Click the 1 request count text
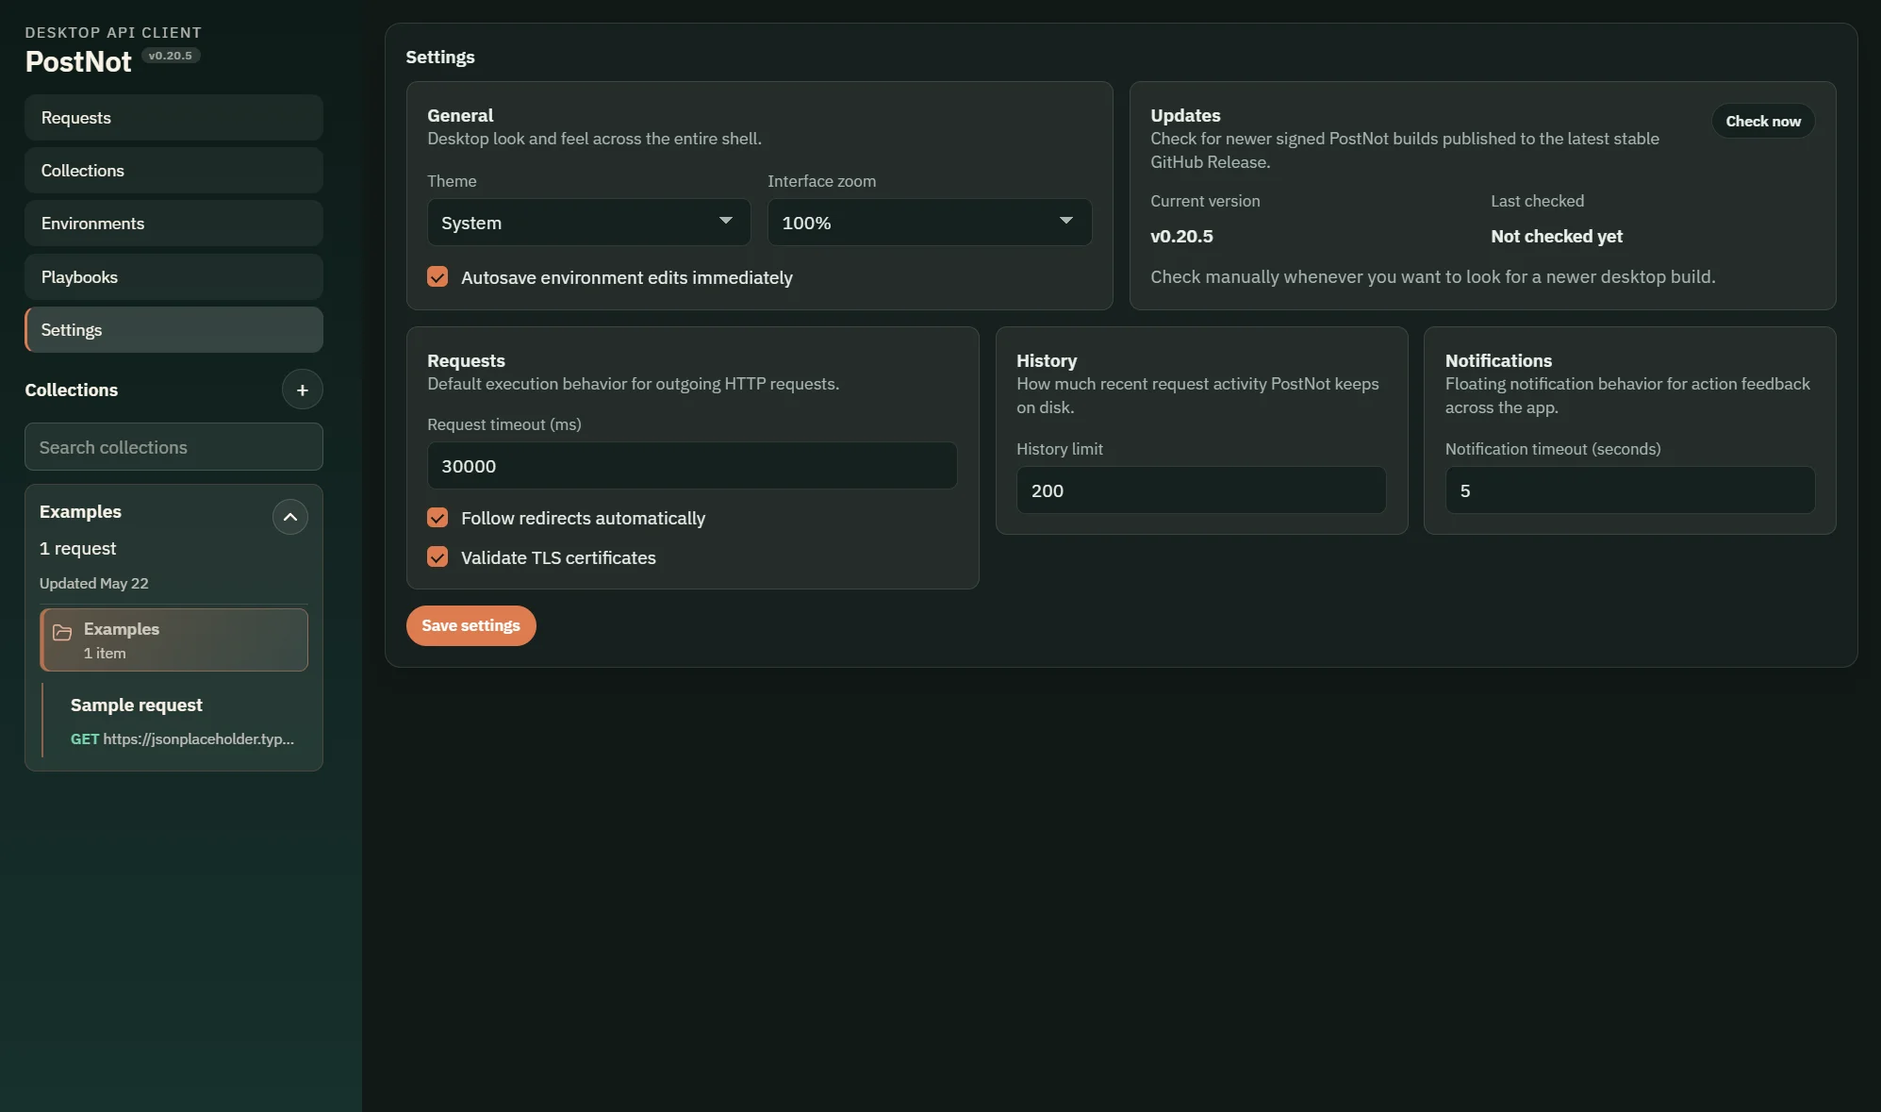 [x=77, y=548]
